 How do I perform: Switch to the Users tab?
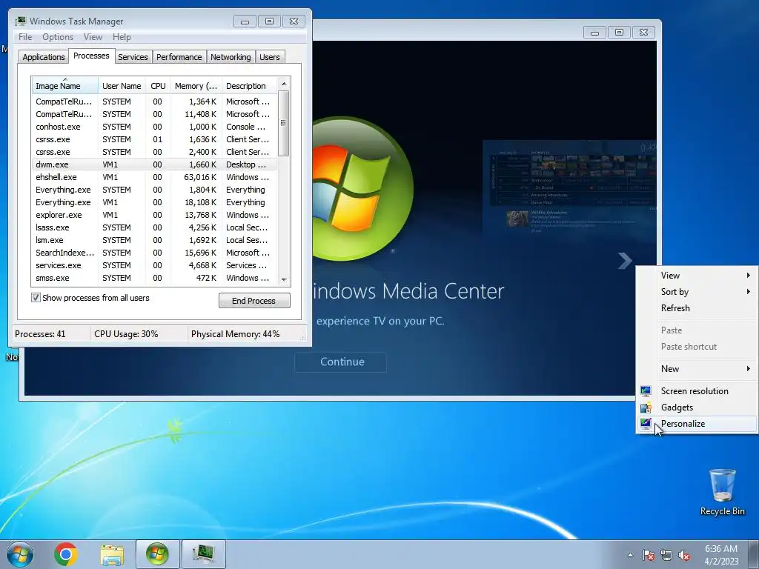269,57
